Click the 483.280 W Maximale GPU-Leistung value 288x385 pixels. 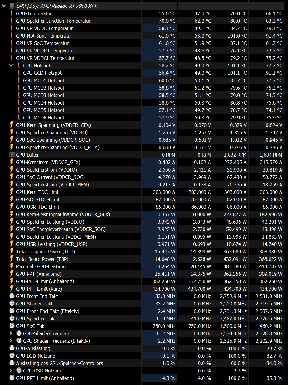click(235, 266)
